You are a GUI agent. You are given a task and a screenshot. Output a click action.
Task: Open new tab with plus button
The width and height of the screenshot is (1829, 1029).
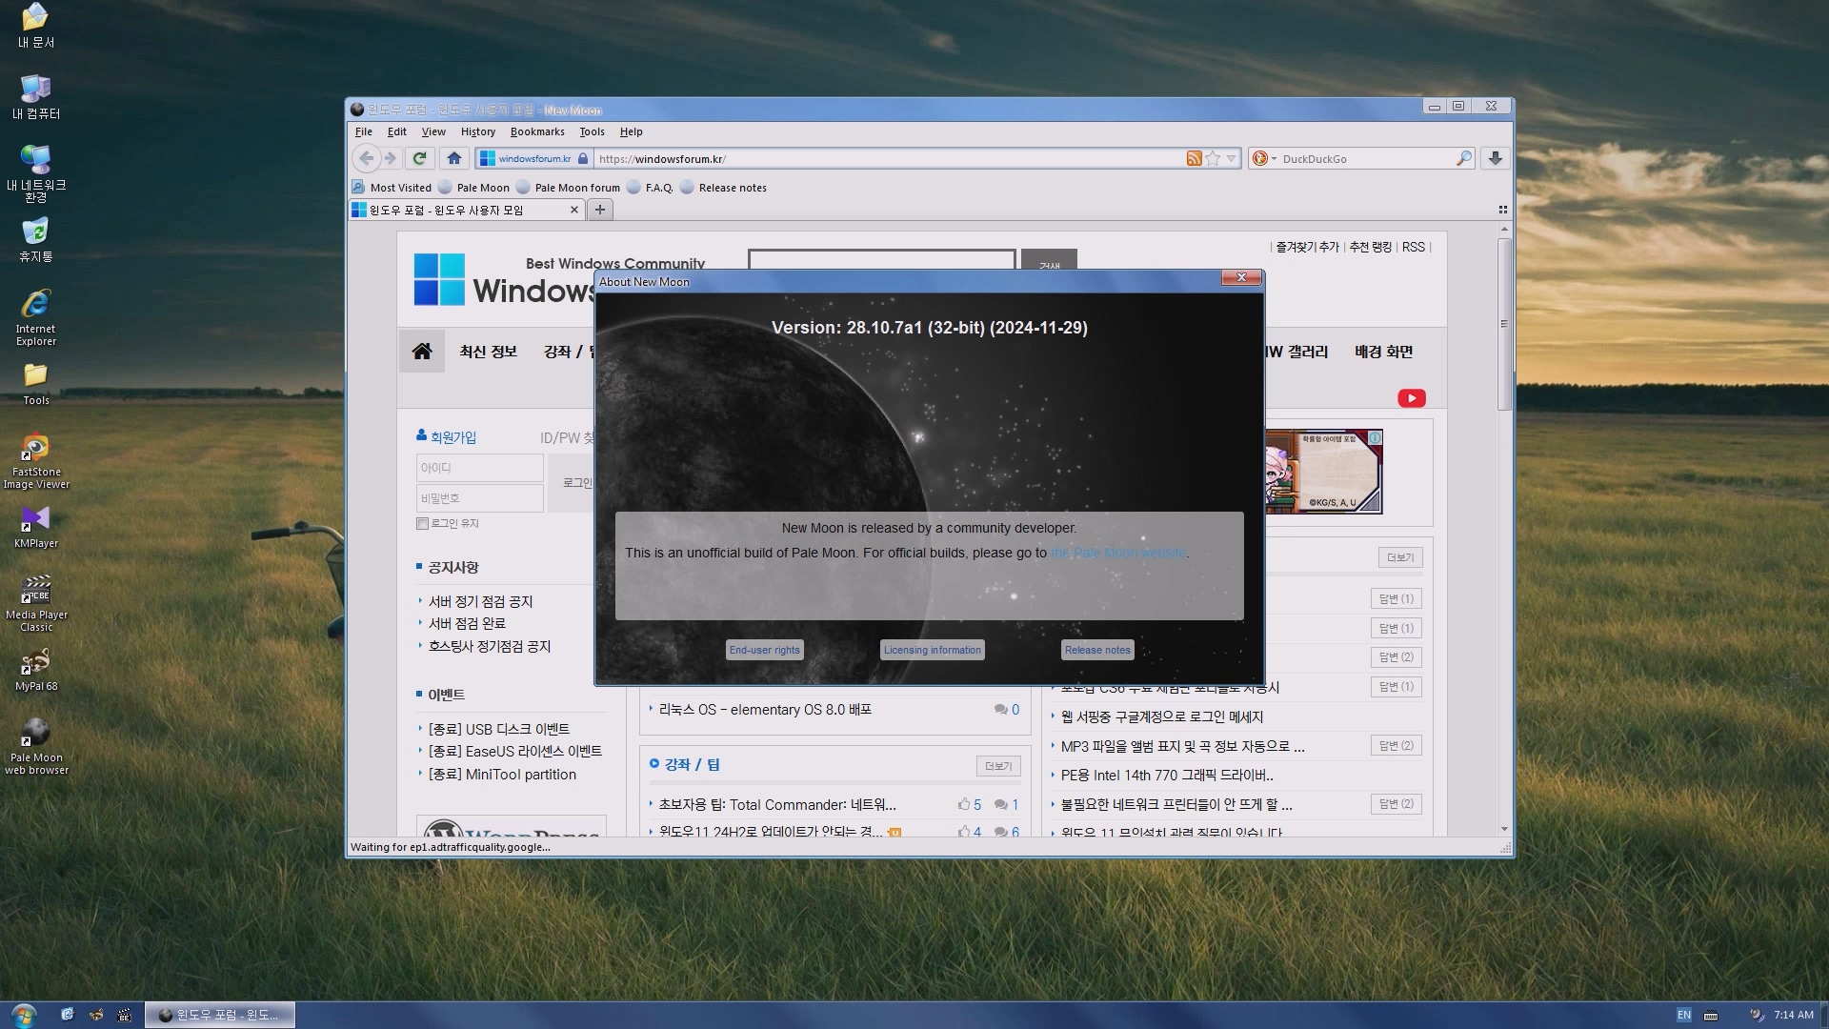click(x=600, y=210)
